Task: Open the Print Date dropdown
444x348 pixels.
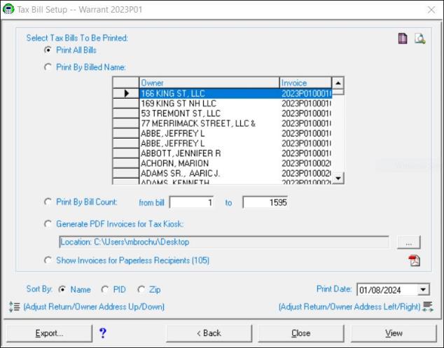Action: click(423, 290)
